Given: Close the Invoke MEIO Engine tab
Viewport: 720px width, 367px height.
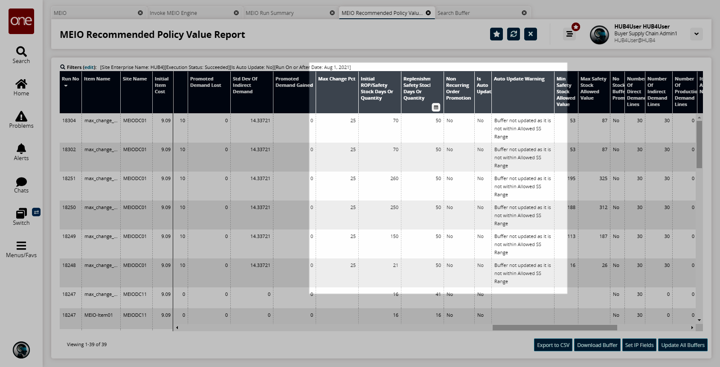Looking at the screenshot, I should click(x=236, y=13).
